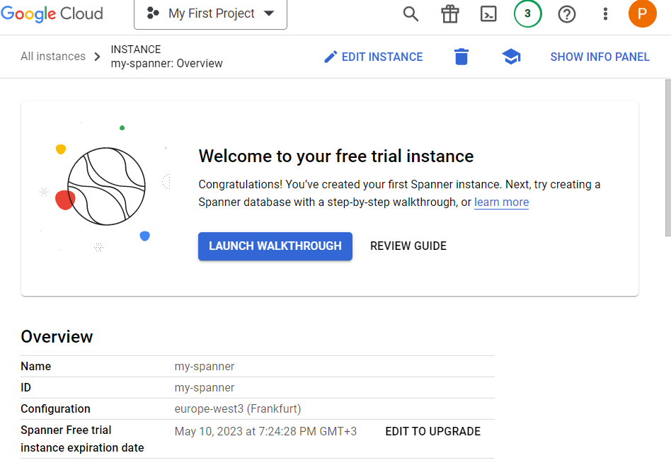
Task: Delete instance using trash icon
Action: point(461,57)
